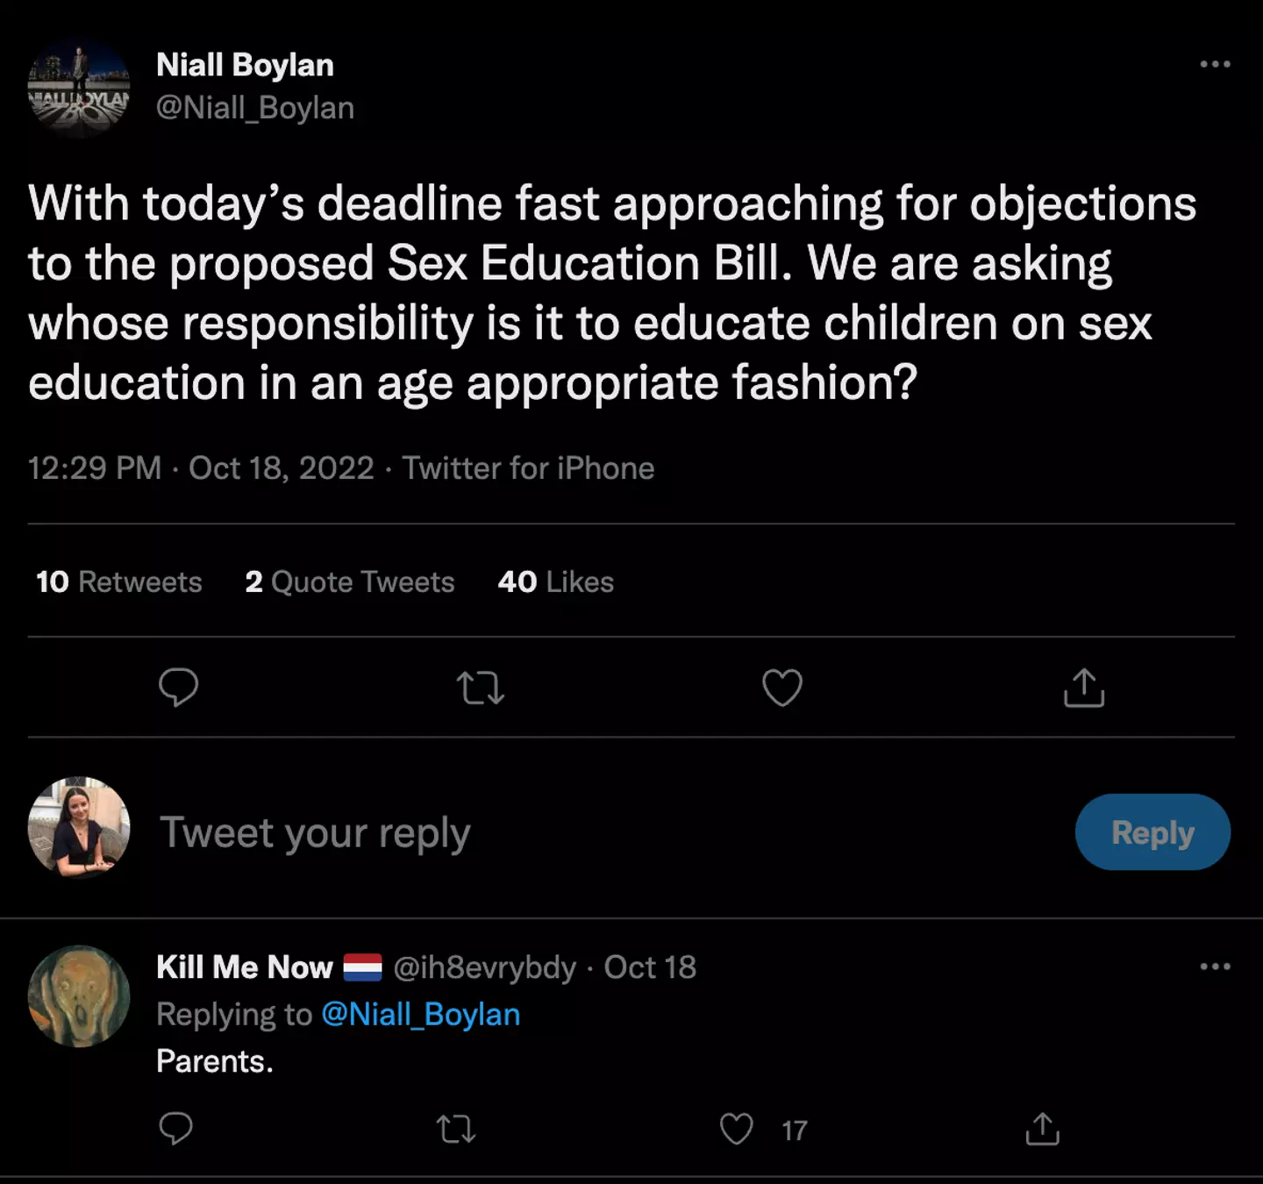Share the 'Parents.' reply

coord(1042,1129)
